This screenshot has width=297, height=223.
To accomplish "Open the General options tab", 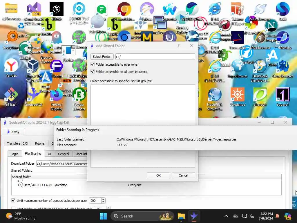I will [x=64, y=154].
